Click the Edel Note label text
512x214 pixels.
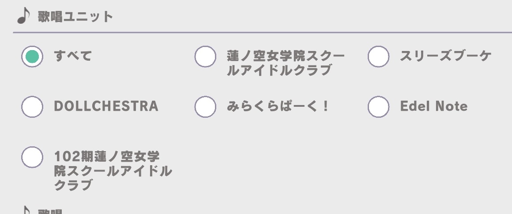(x=433, y=107)
